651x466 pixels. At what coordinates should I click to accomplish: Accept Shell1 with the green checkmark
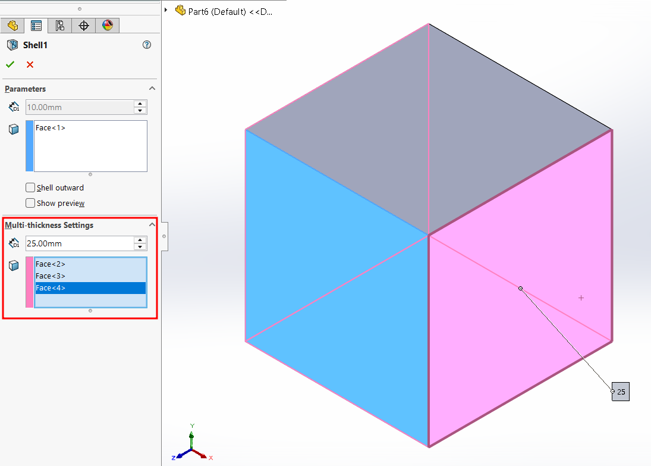pos(10,64)
